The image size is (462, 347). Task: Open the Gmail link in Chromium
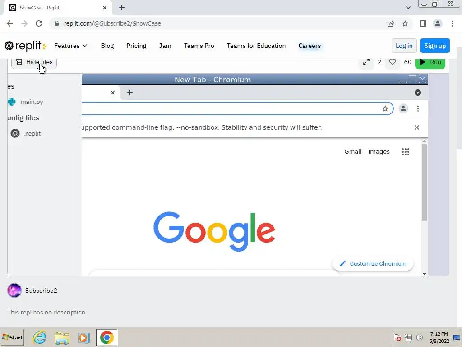click(353, 152)
